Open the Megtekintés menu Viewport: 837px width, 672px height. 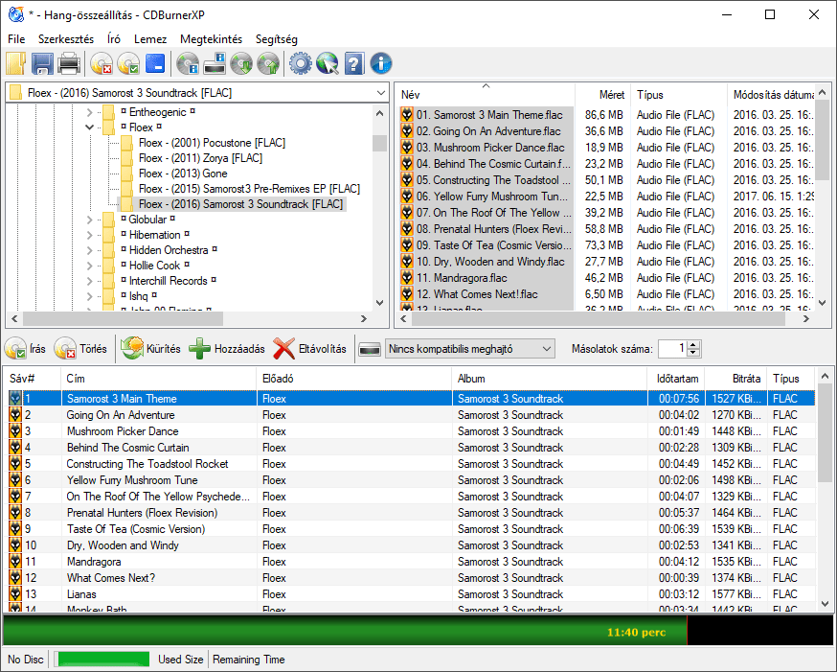tap(212, 39)
